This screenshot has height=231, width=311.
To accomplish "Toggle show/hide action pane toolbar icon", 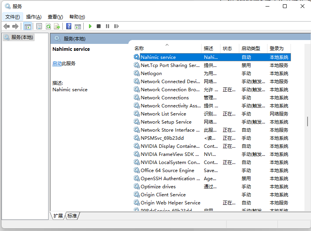I will click(78, 26).
